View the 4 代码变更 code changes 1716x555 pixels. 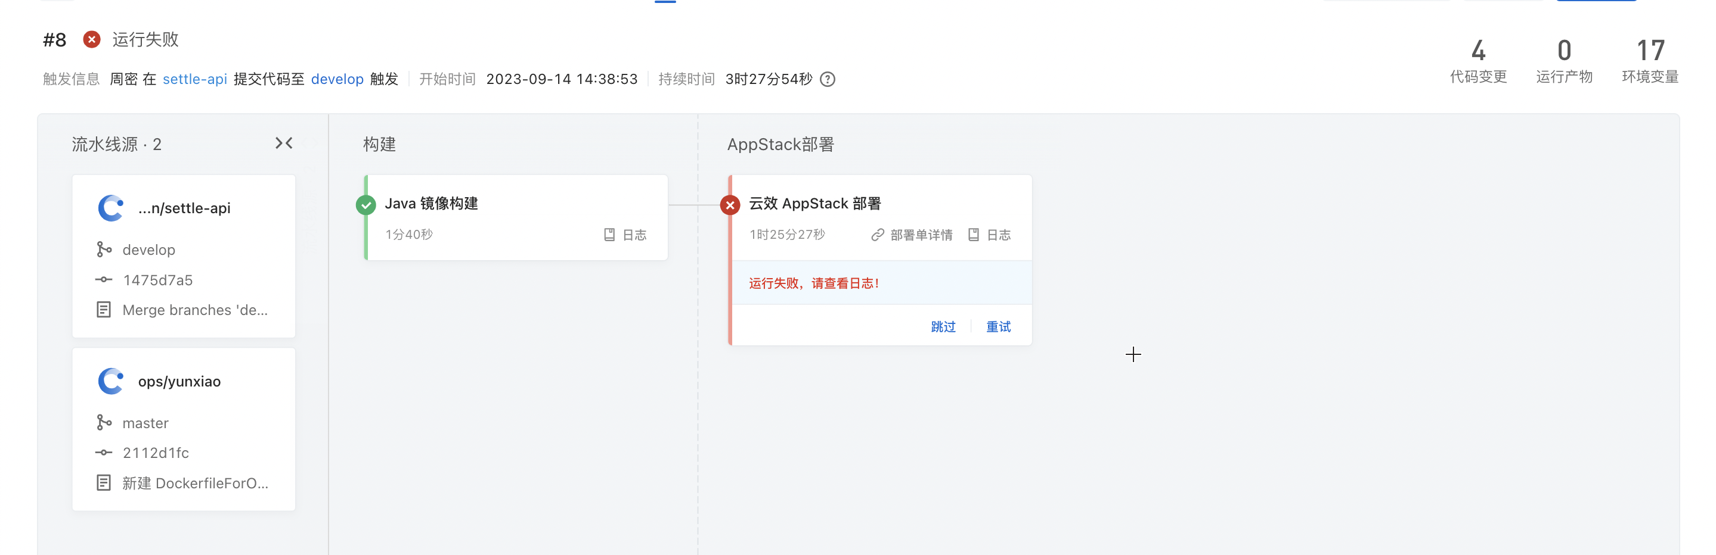tap(1478, 61)
